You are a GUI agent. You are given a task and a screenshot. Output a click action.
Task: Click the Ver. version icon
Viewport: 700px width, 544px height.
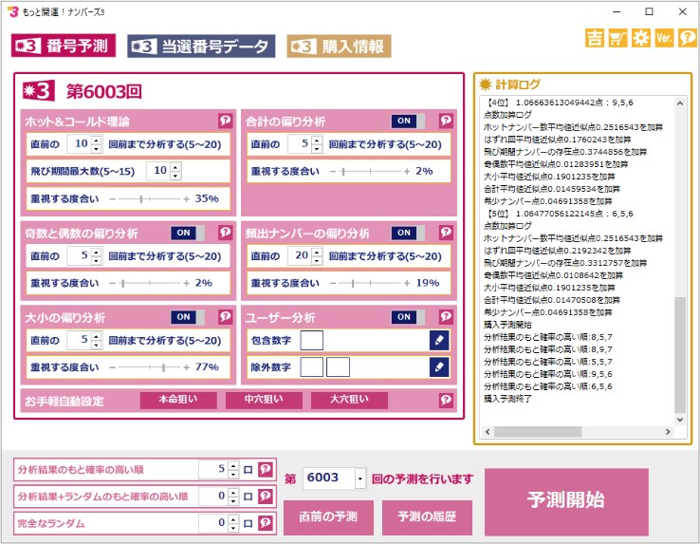[x=664, y=38]
